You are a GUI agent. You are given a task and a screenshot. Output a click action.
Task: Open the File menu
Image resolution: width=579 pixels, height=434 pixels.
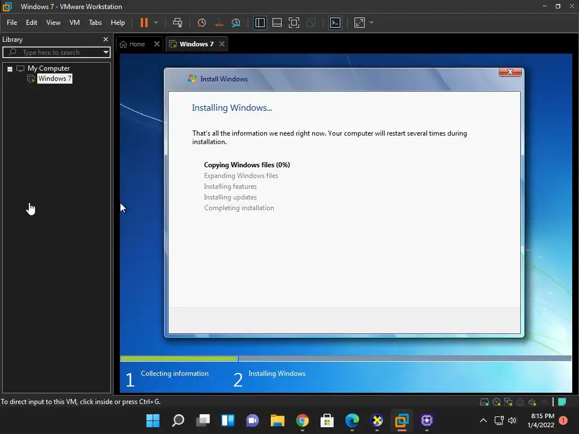pos(12,23)
